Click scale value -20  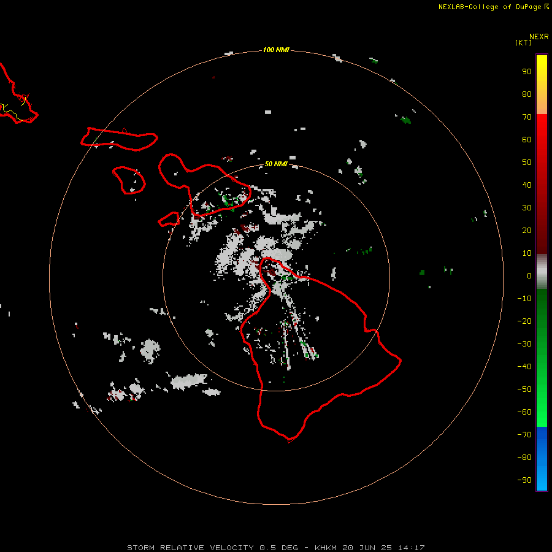tap(524, 321)
